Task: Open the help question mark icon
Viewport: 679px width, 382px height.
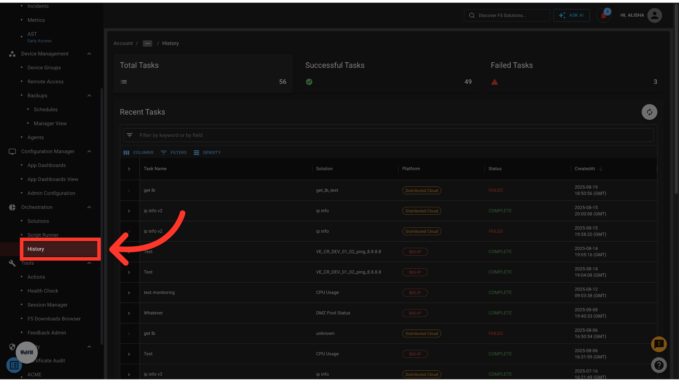Action: click(659, 365)
